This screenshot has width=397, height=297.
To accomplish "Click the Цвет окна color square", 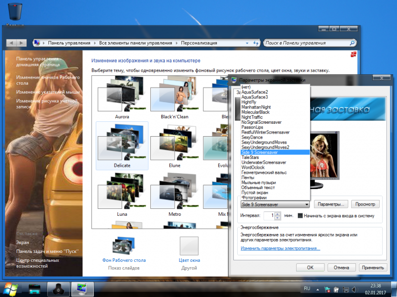I will coord(189,246).
